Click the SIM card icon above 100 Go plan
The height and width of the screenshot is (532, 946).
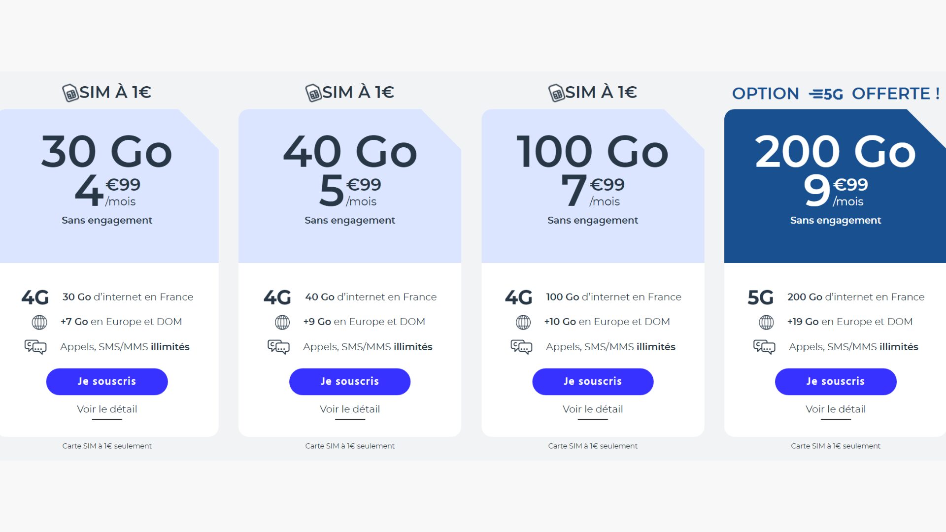click(x=556, y=93)
